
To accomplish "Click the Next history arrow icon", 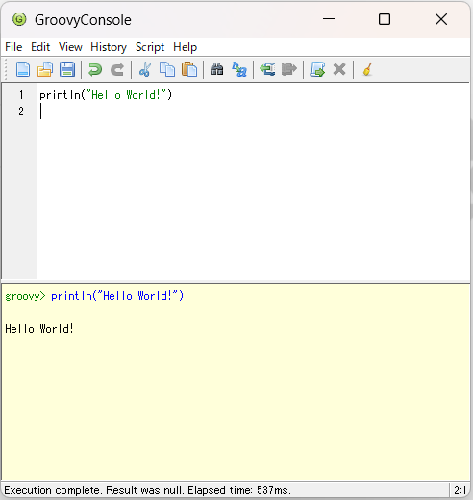I will click(289, 69).
